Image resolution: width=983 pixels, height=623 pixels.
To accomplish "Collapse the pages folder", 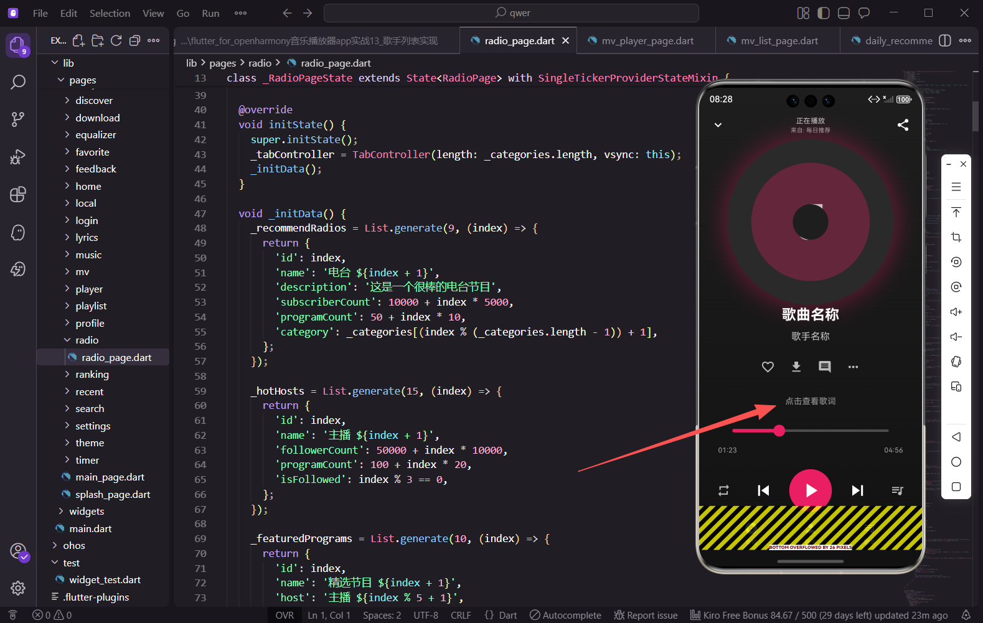I will (77, 80).
